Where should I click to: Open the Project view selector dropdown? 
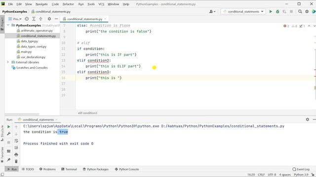coord(15,19)
